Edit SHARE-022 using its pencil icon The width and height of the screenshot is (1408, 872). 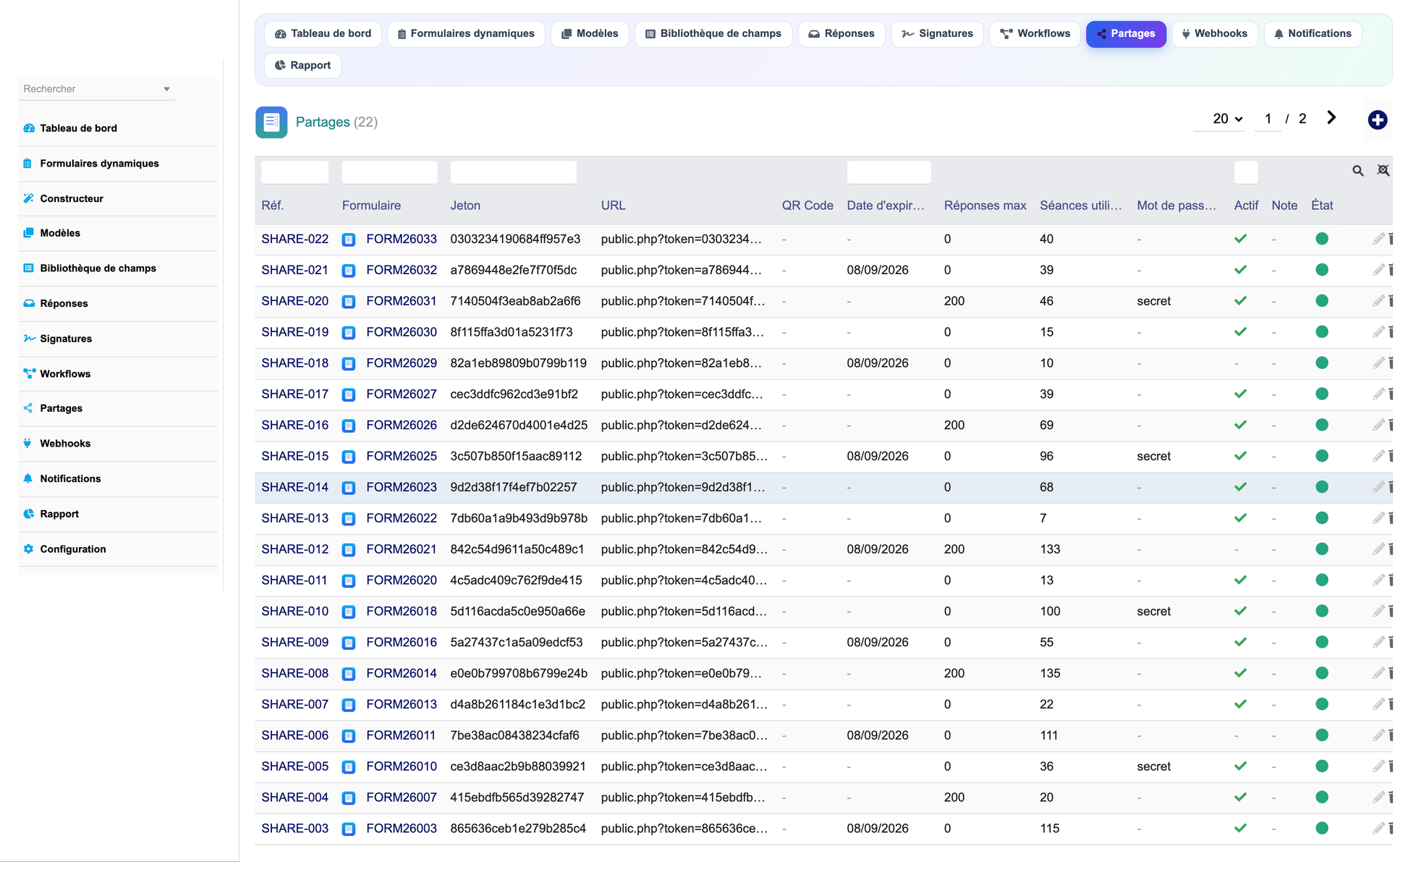(x=1378, y=239)
